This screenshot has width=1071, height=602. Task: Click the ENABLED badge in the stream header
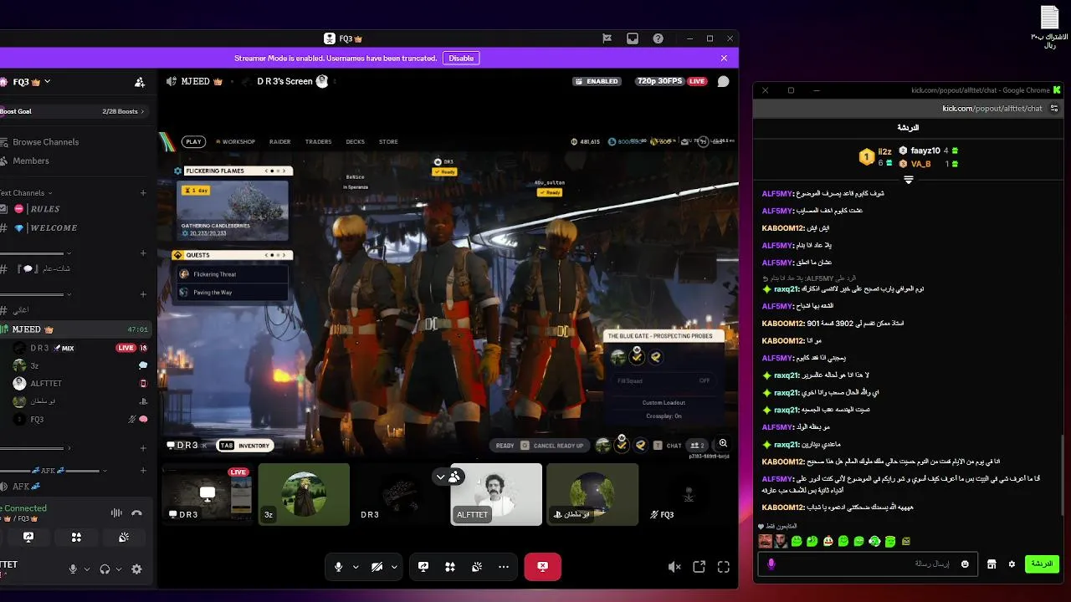click(598, 81)
